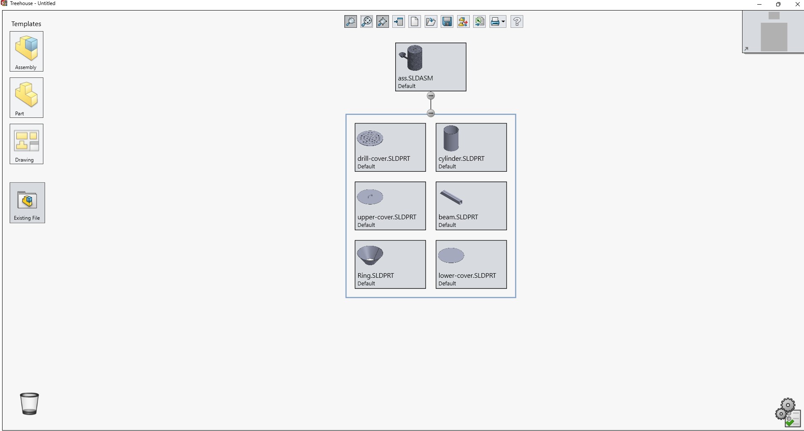Select the upper-cover.SLDPRT part node

(x=390, y=206)
